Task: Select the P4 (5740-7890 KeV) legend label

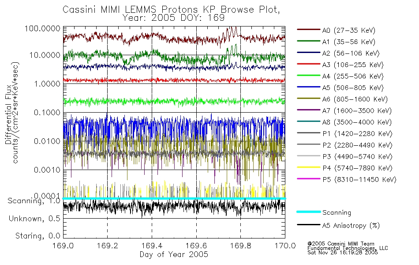Action: coord(357,168)
